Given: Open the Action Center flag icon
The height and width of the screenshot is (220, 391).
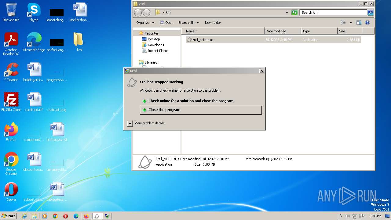Looking at the screenshot, I should pyautogui.click(x=362, y=216).
